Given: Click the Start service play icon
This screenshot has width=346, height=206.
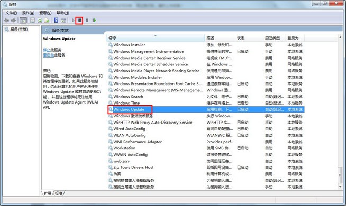Looking at the screenshot, I should tap(73, 21).
